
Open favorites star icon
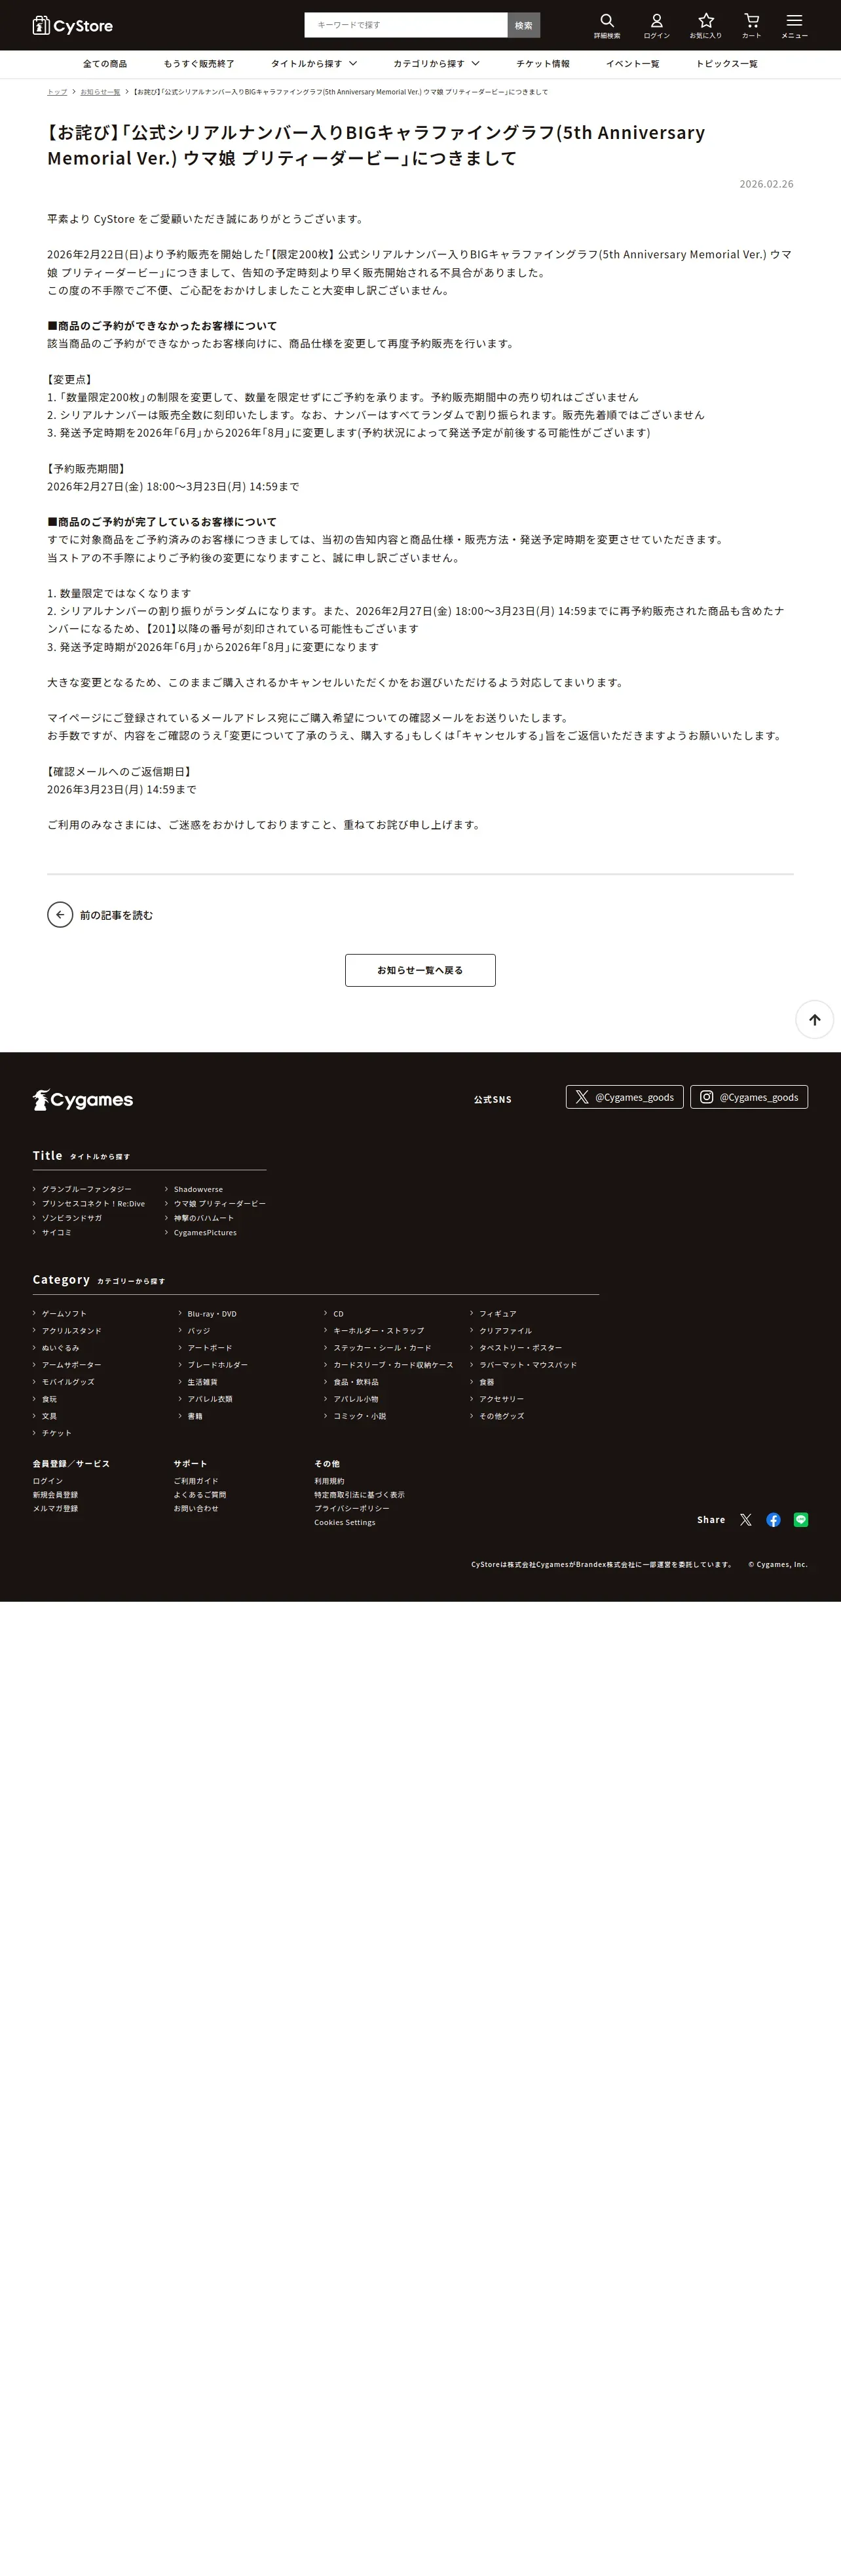pos(705,25)
